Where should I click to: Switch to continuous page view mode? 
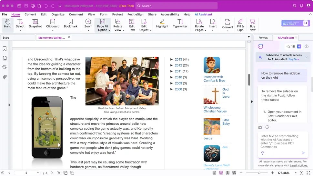[x=221, y=173]
